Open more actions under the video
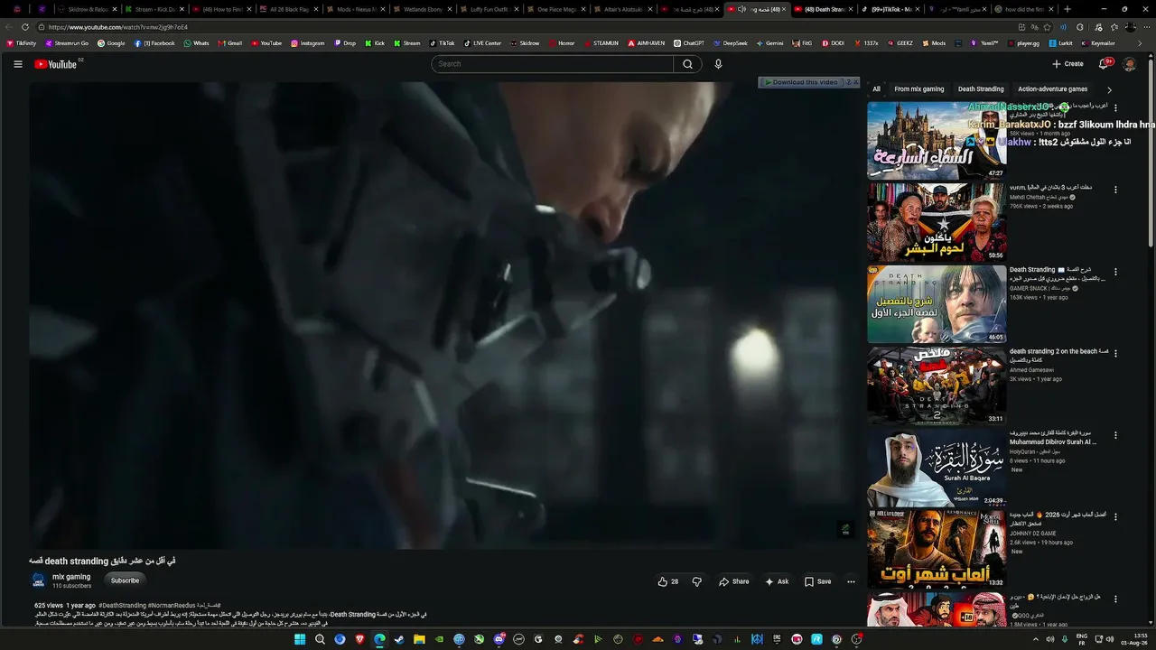This screenshot has height=650, width=1156. [851, 581]
